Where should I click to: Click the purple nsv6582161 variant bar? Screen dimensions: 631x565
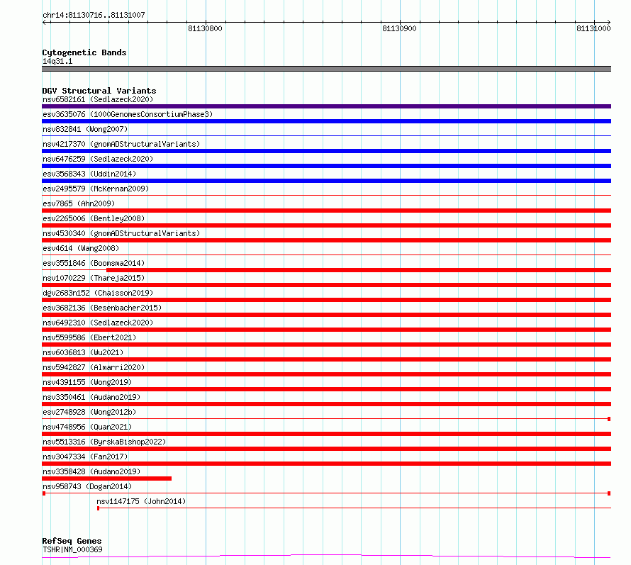pyautogui.click(x=326, y=106)
